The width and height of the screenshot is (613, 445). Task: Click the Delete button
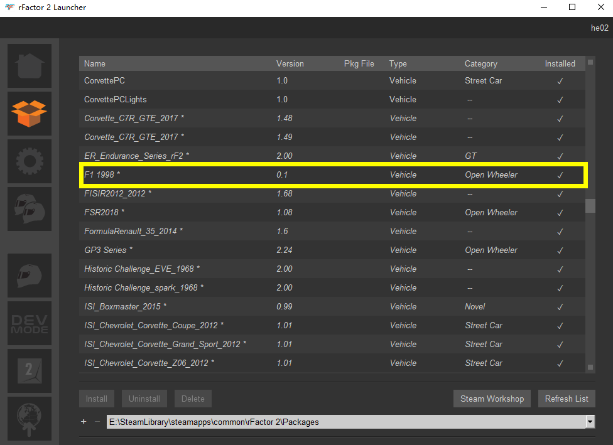coord(193,399)
